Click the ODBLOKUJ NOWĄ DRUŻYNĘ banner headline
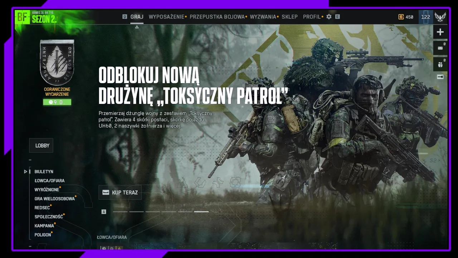The width and height of the screenshot is (458, 258). (x=193, y=86)
